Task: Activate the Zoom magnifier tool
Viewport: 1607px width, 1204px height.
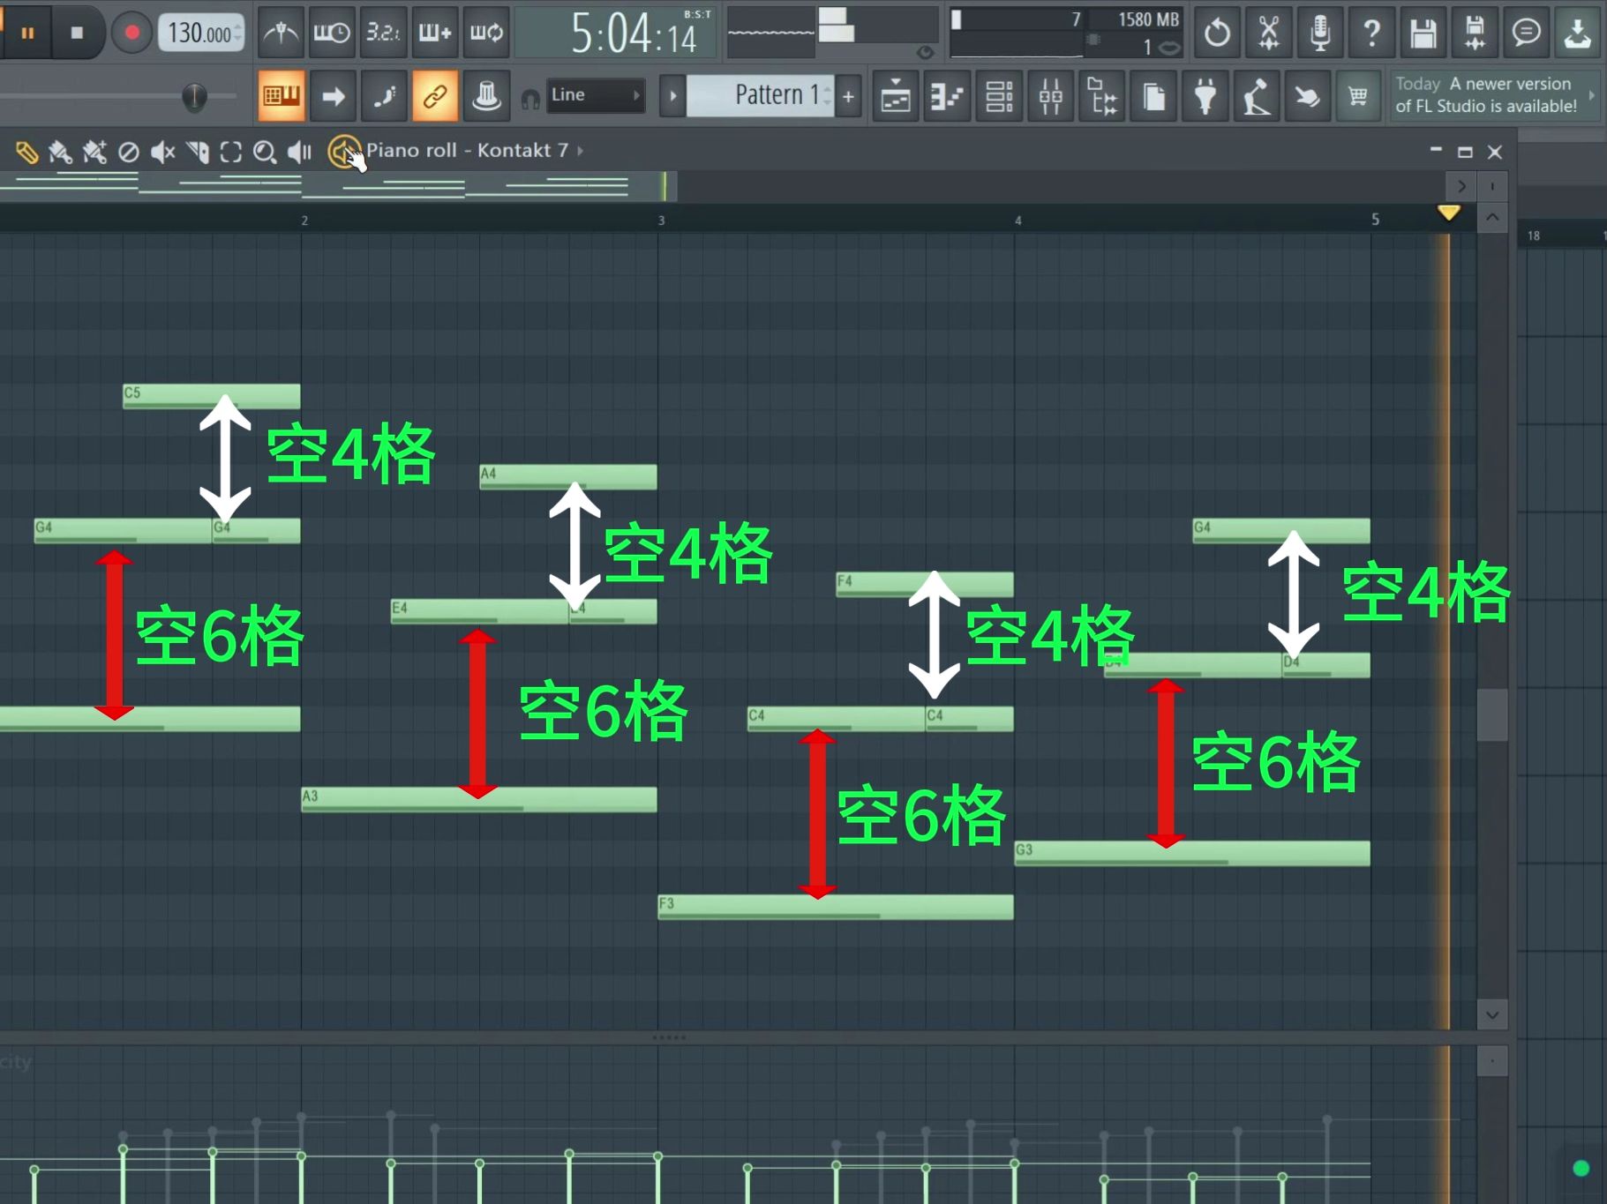Action: click(x=265, y=152)
